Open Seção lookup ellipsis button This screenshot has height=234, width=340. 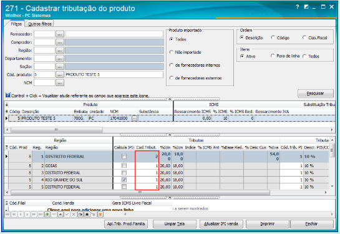[60, 67]
